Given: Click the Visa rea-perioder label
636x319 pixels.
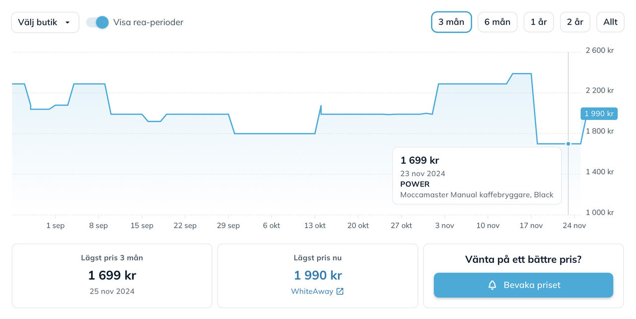Looking at the screenshot, I should click(148, 22).
